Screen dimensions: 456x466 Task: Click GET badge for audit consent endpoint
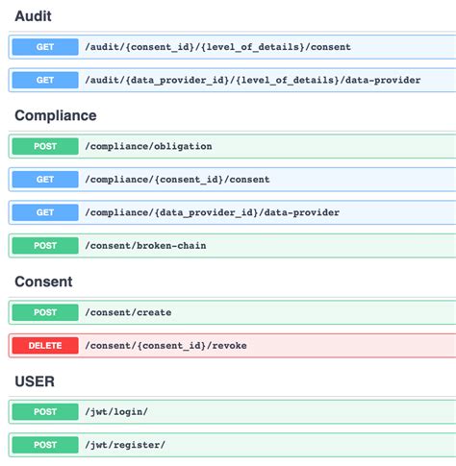point(45,47)
